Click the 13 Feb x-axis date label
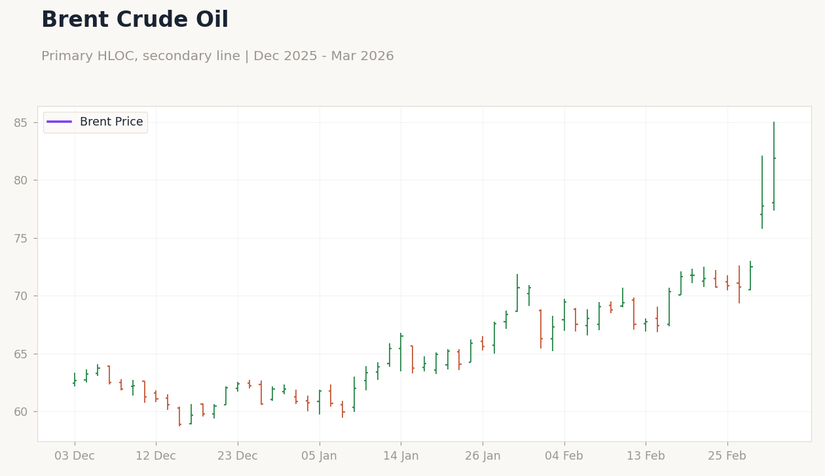Screen dimensions: 825x476 [646, 456]
